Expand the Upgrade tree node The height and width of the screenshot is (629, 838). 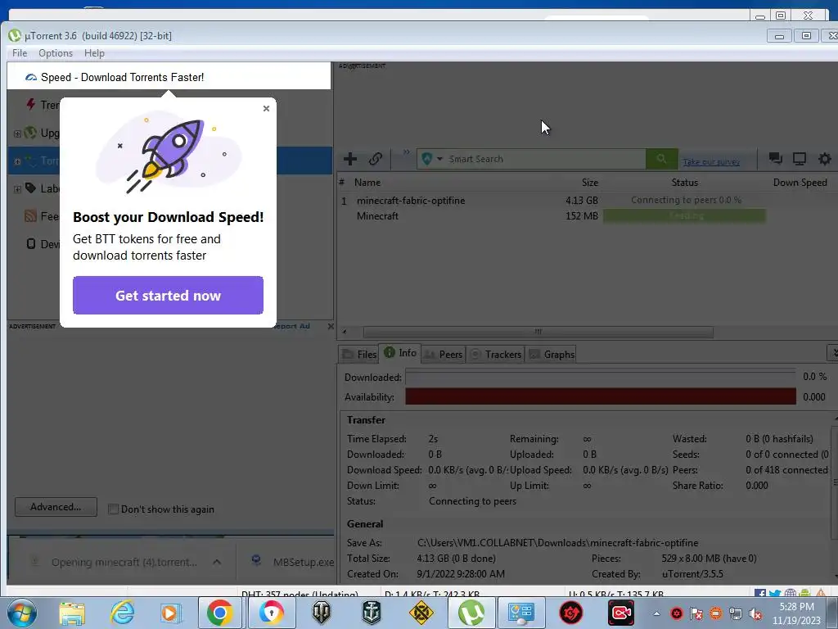pyautogui.click(x=17, y=133)
